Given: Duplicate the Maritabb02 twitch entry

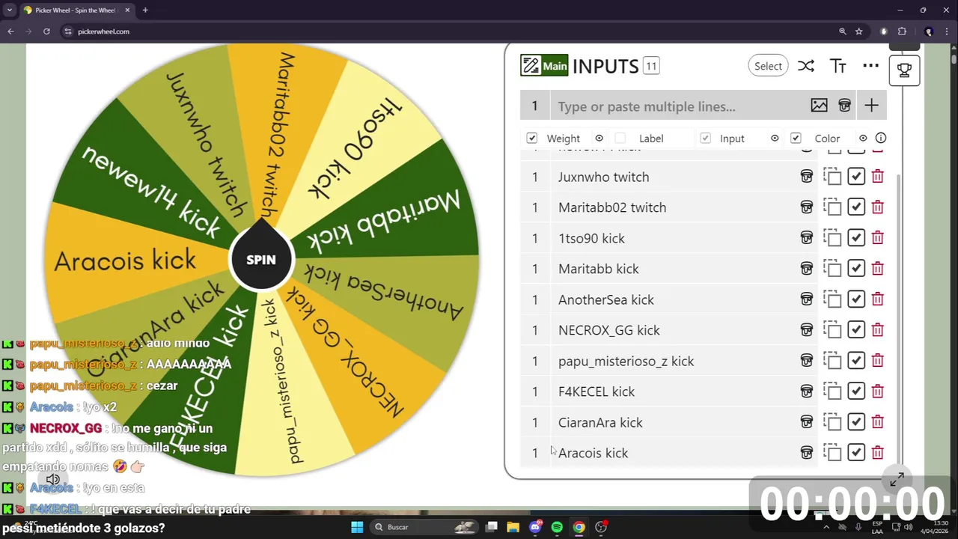Looking at the screenshot, I should tap(832, 207).
